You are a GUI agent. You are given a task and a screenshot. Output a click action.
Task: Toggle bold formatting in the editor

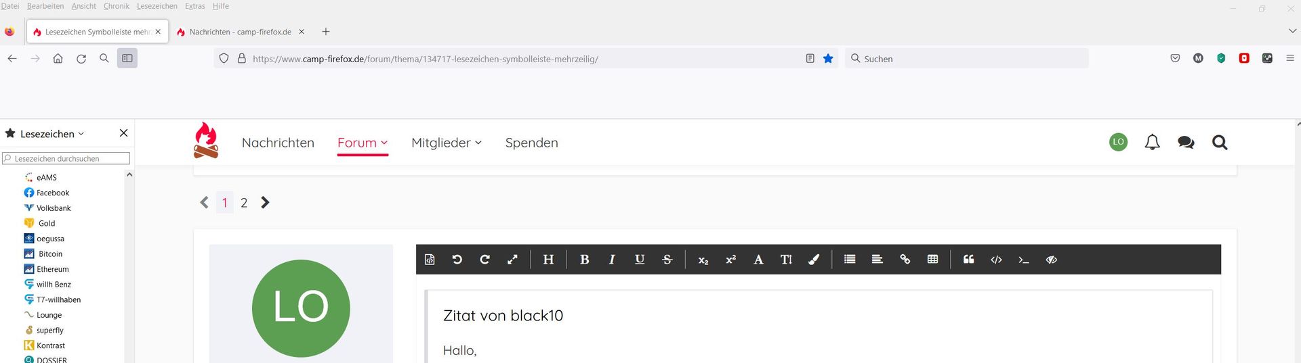click(584, 260)
